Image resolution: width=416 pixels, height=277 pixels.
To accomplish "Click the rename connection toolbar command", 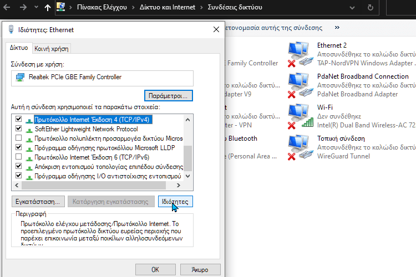I will [x=274, y=28].
